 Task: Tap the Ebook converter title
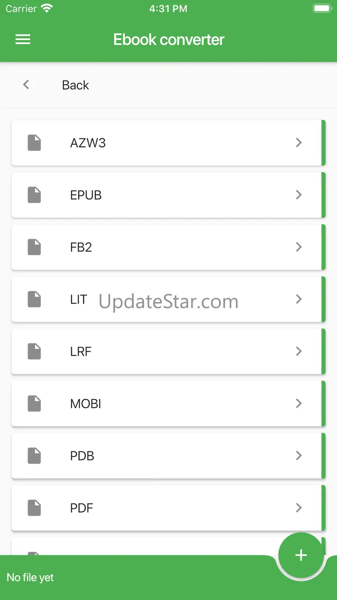point(168,39)
